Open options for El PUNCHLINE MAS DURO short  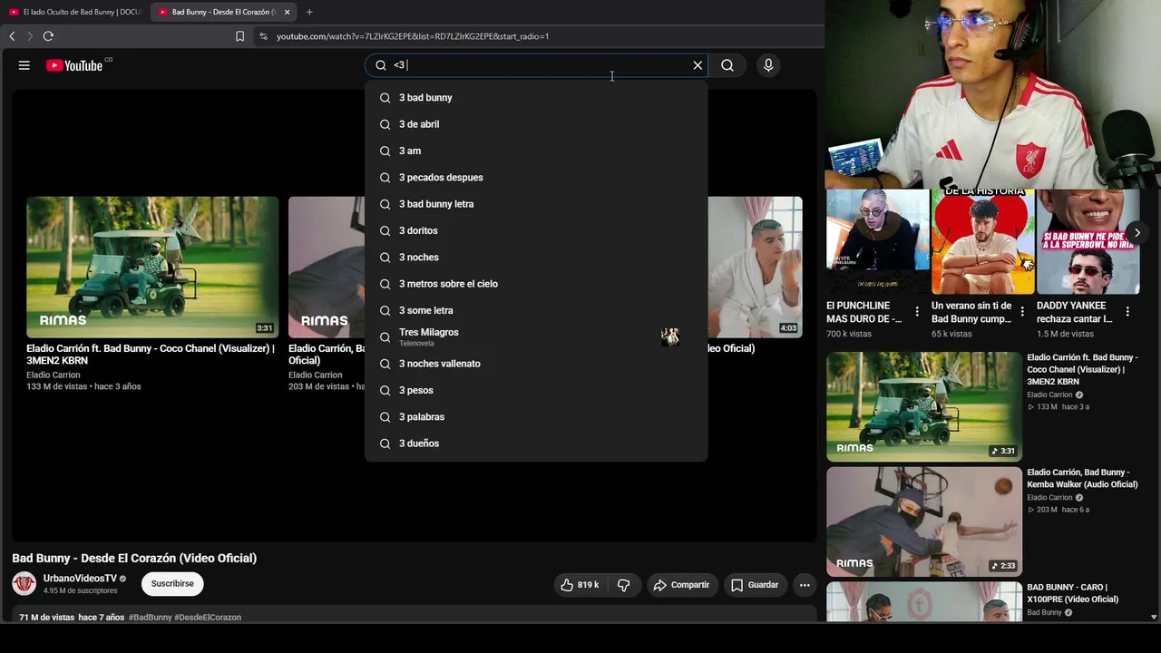coord(917,312)
